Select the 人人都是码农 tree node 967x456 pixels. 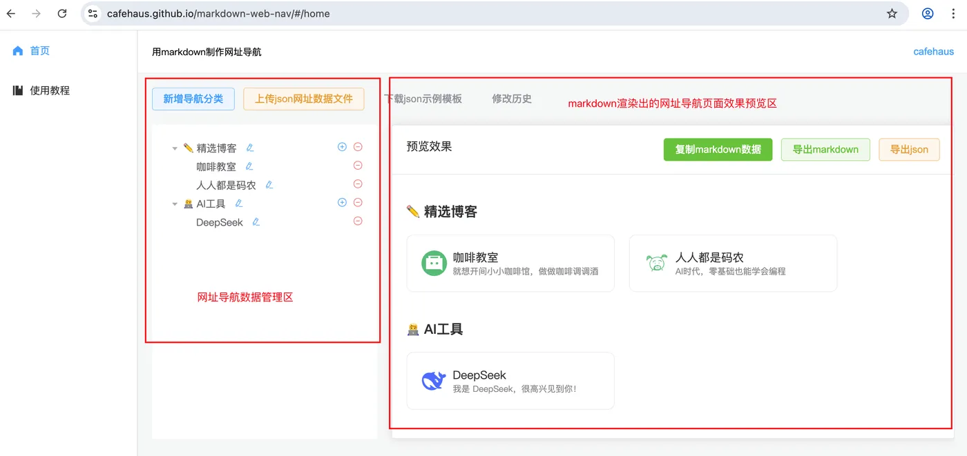[x=226, y=186]
